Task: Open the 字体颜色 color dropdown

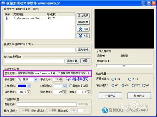Action: tap(29, 86)
